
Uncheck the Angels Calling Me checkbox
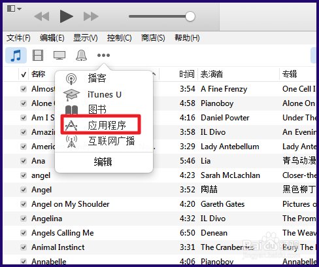pos(24,233)
